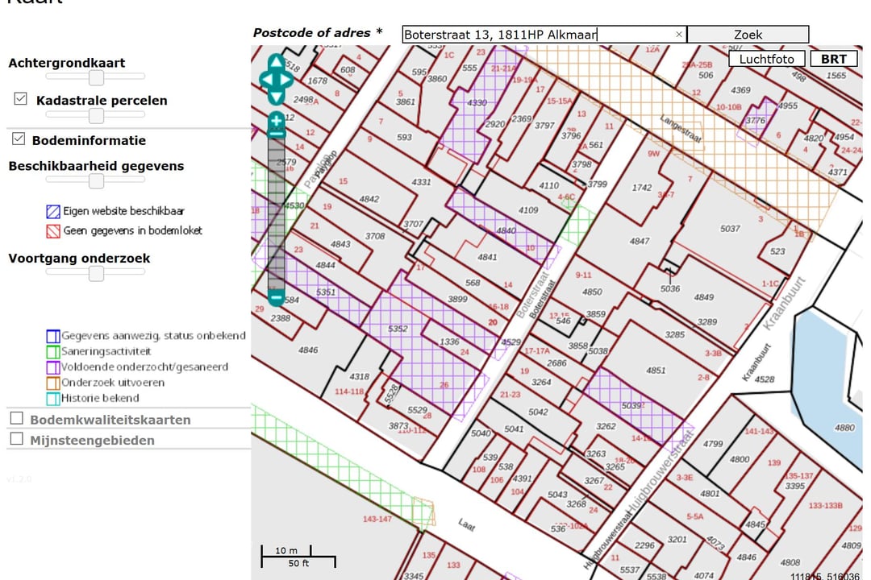
Task: Select parcel 1565 on the map
Action: pyautogui.click(x=836, y=75)
